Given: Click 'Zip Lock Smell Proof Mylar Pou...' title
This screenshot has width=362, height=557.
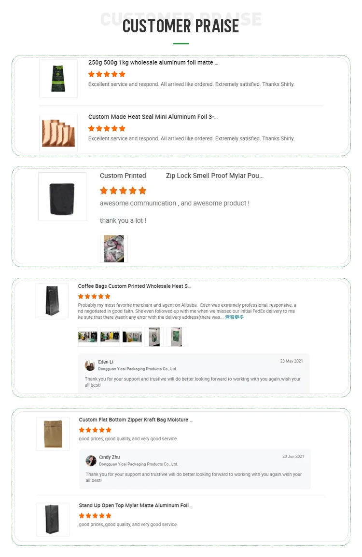Looking at the screenshot, I should [x=214, y=176].
